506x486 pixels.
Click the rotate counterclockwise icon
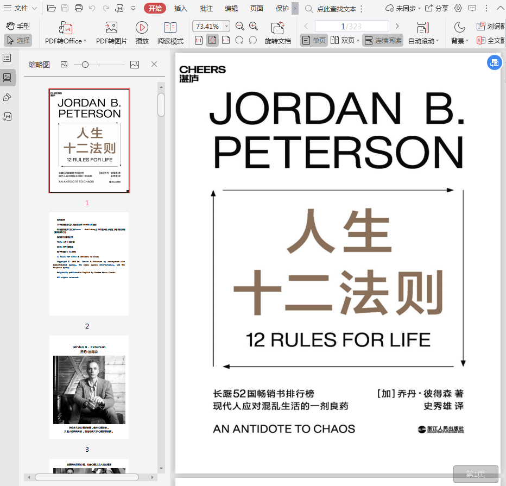click(x=253, y=40)
